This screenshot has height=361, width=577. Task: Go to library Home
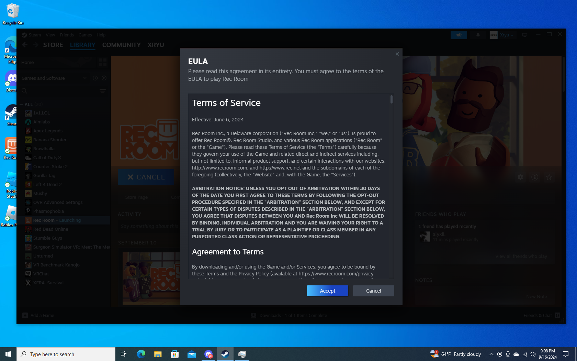point(27,63)
